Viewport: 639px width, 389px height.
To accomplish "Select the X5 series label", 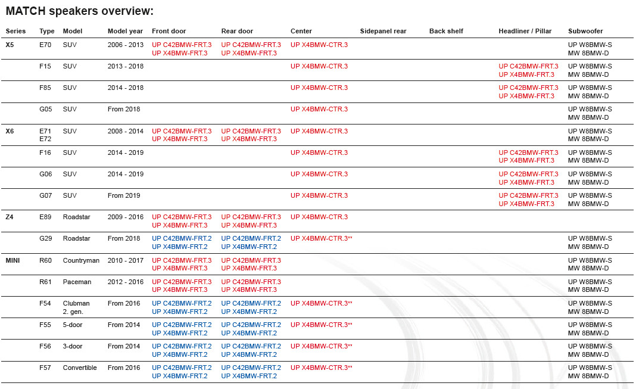I will coord(10,45).
